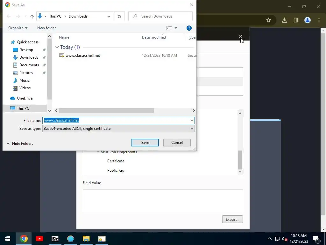This screenshot has width=326, height=245.
Task: Collapse panel with Hide Folders
Action: coord(20,144)
